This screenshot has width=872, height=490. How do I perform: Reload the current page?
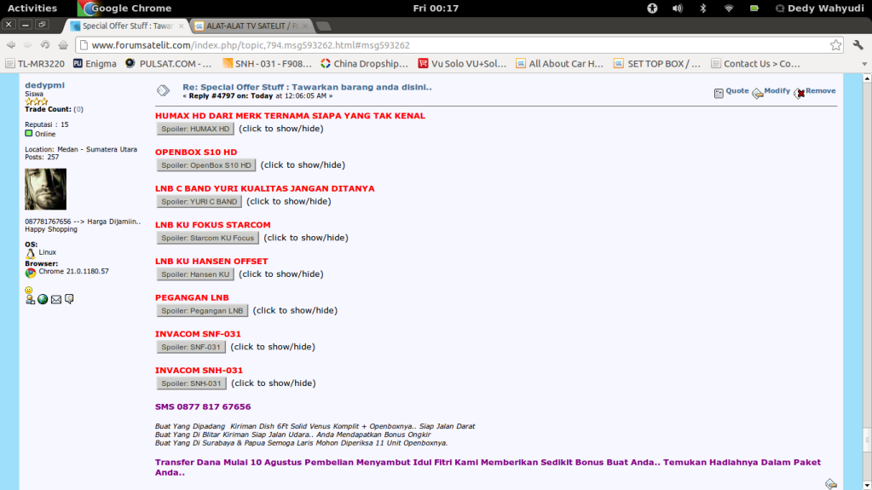(45, 45)
